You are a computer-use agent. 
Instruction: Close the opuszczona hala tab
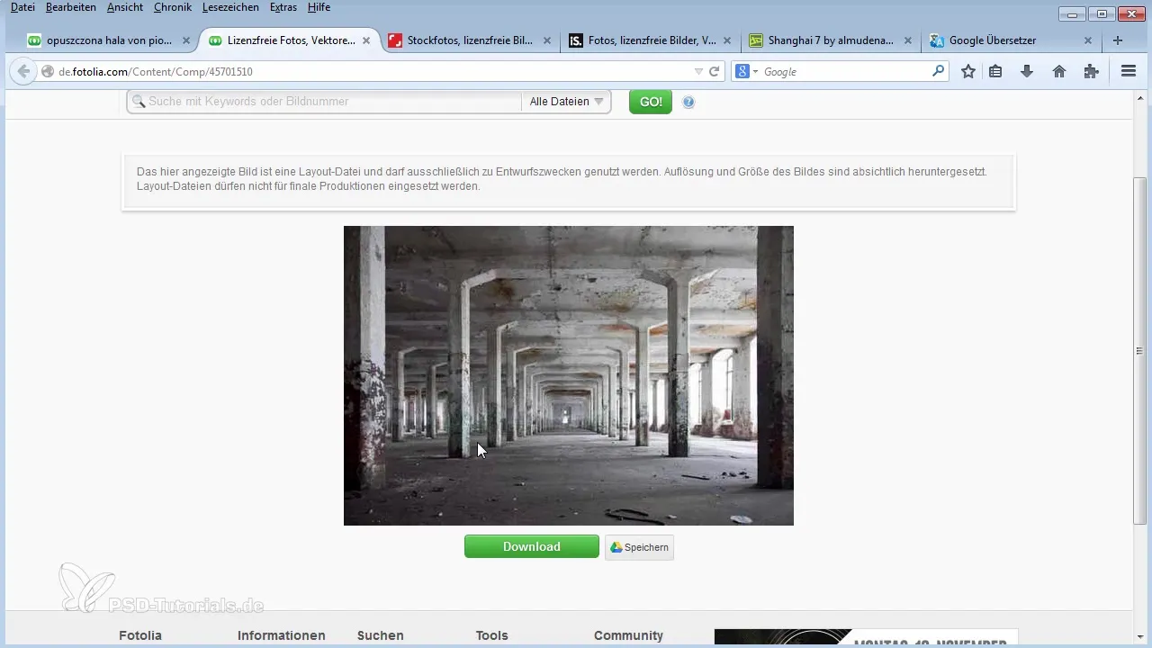click(x=186, y=40)
